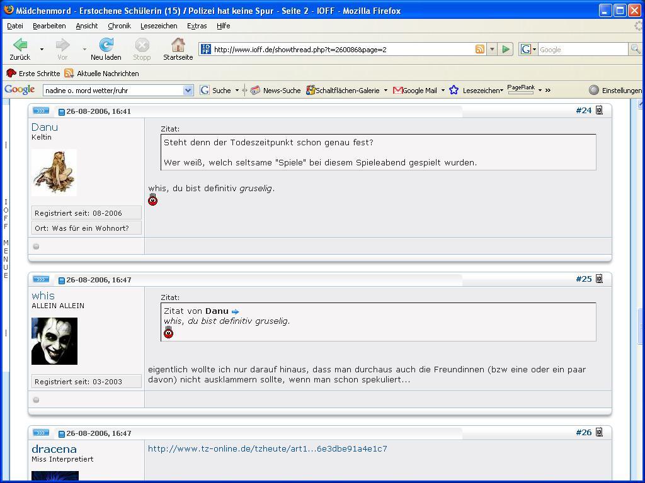Click the Google toolbar Suche button
The image size is (645, 483).
tap(215, 91)
